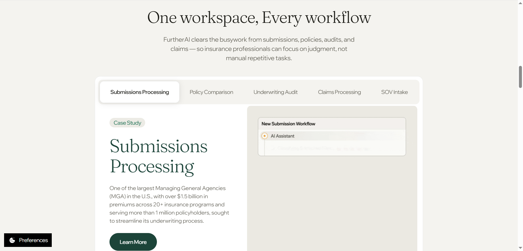This screenshot has height=251, width=523.
Task: Open the SOV Intake tab
Action: point(394,92)
